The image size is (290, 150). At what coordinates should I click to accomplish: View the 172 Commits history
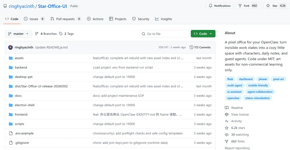(x=200, y=47)
